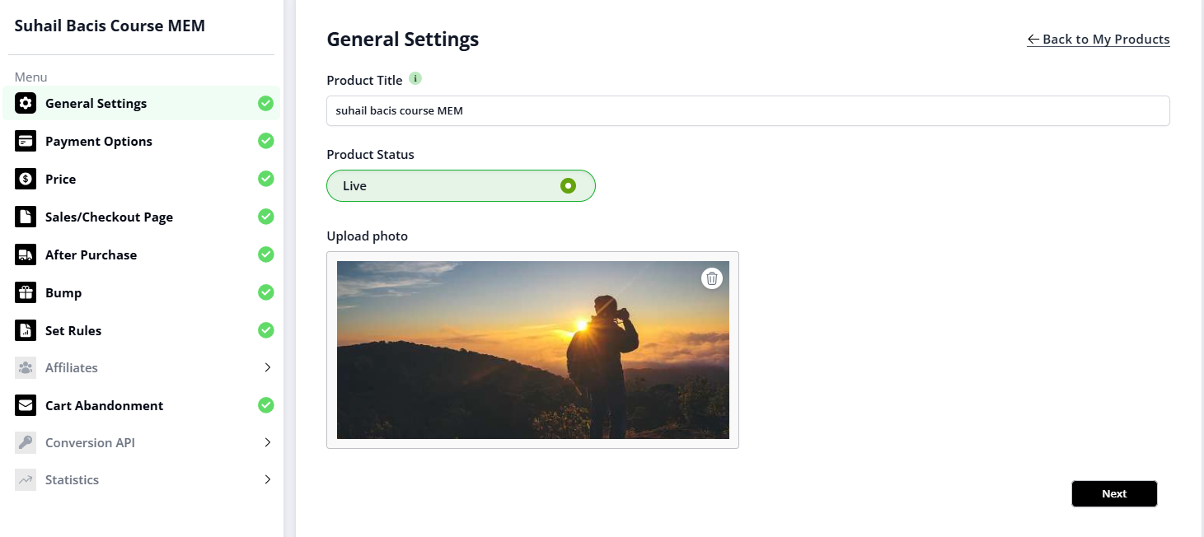Click the Cart Abandonment envelope icon

tap(26, 405)
